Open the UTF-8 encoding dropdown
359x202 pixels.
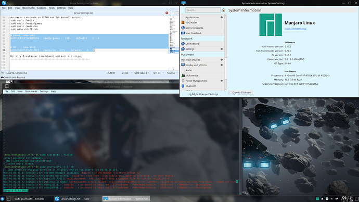pyautogui.click(x=158, y=73)
